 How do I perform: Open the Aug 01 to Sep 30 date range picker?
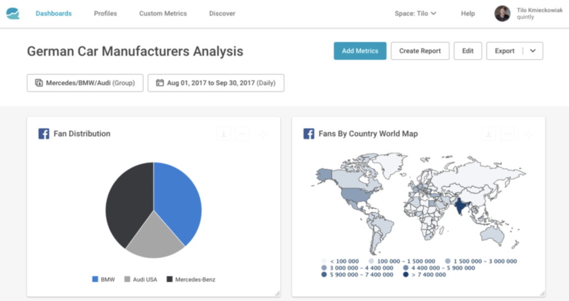click(216, 83)
